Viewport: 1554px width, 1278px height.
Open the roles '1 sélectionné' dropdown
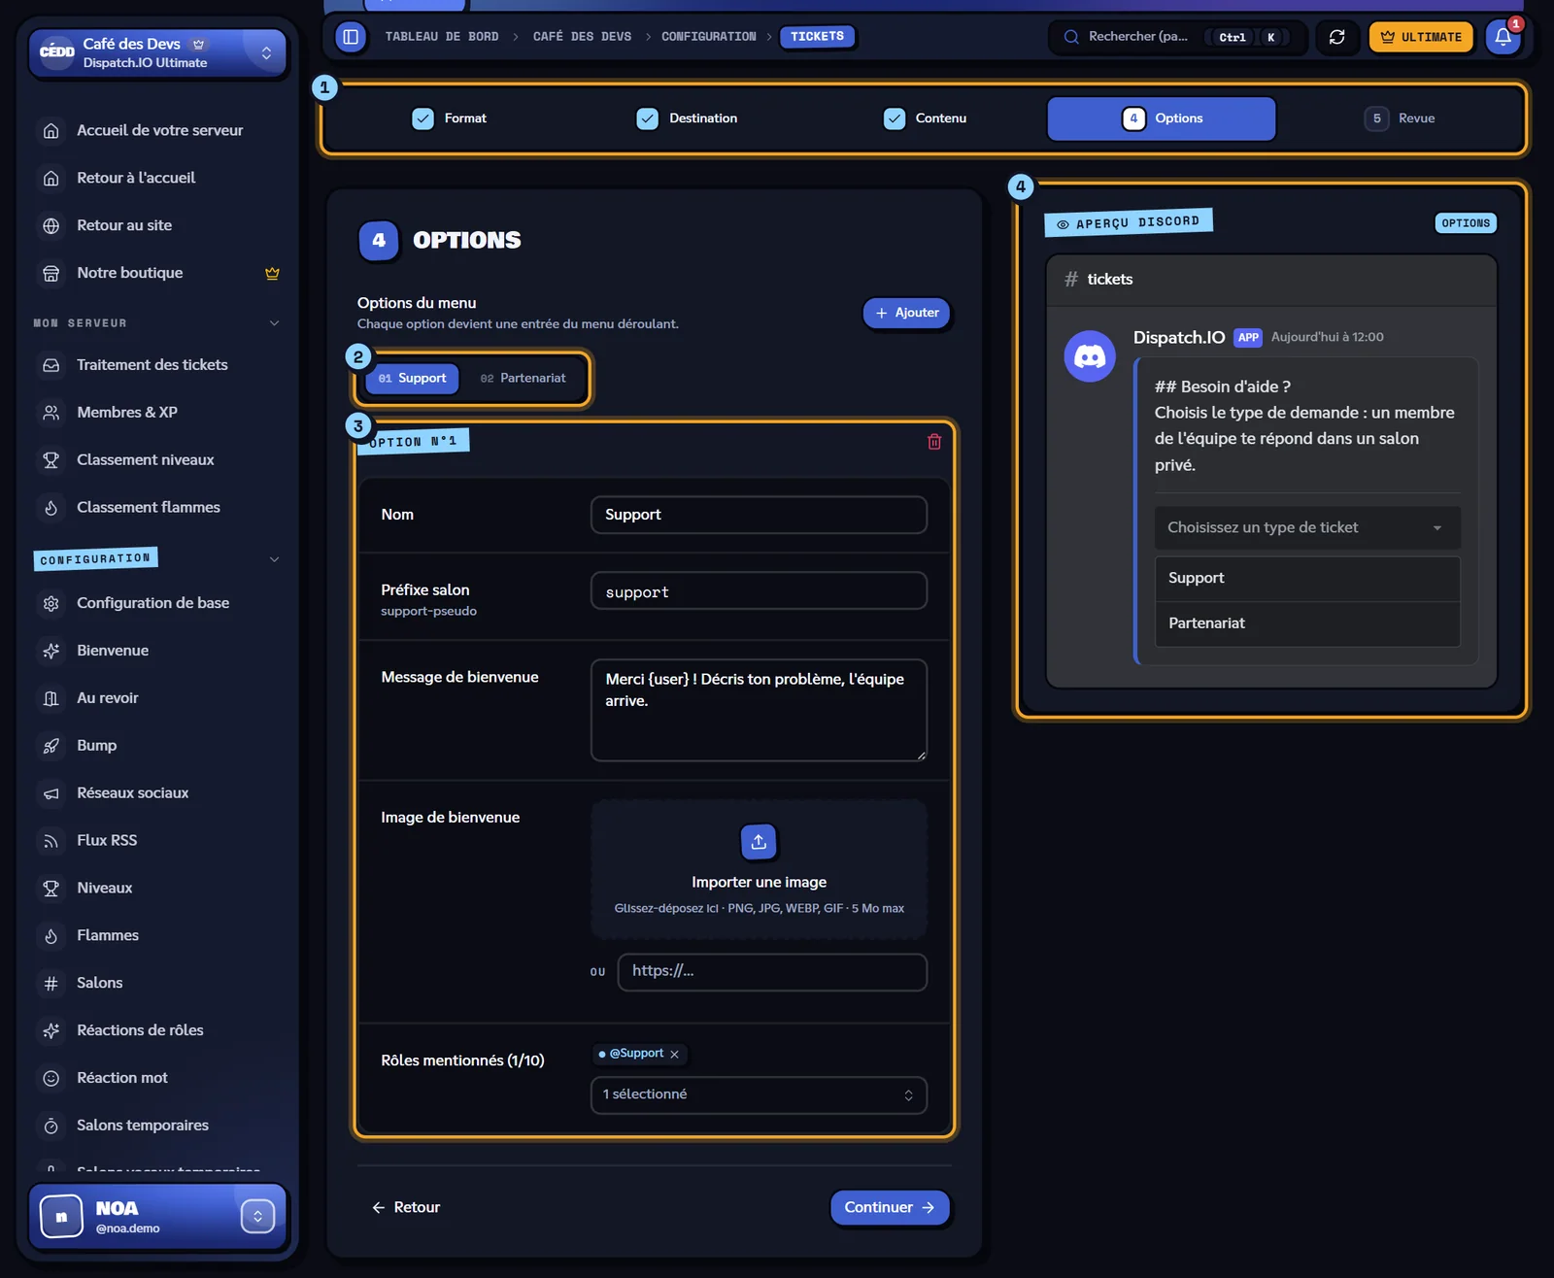pos(759,1095)
